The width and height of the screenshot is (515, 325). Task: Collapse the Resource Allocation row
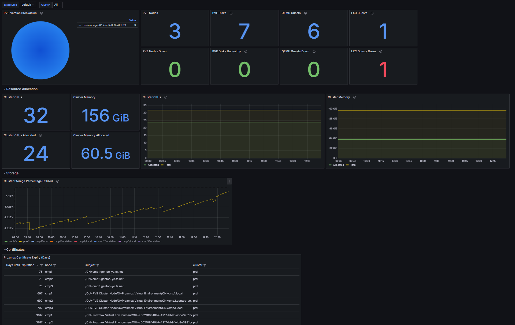[x=22, y=89]
